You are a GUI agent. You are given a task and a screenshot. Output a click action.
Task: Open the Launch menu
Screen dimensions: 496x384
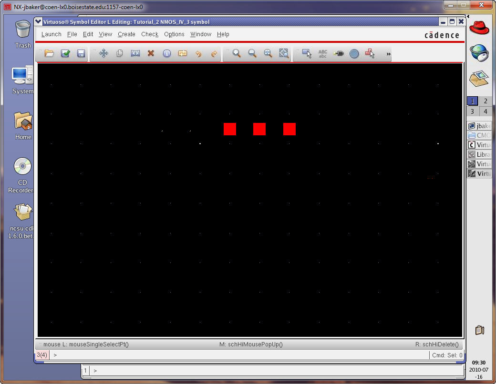[51, 34]
